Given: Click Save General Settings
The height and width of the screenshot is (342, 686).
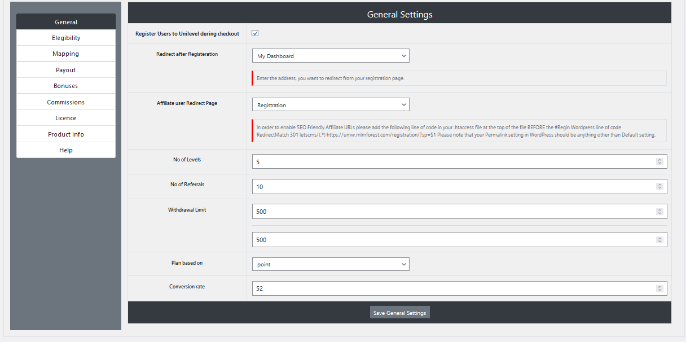Looking at the screenshot, I should 399,312.
